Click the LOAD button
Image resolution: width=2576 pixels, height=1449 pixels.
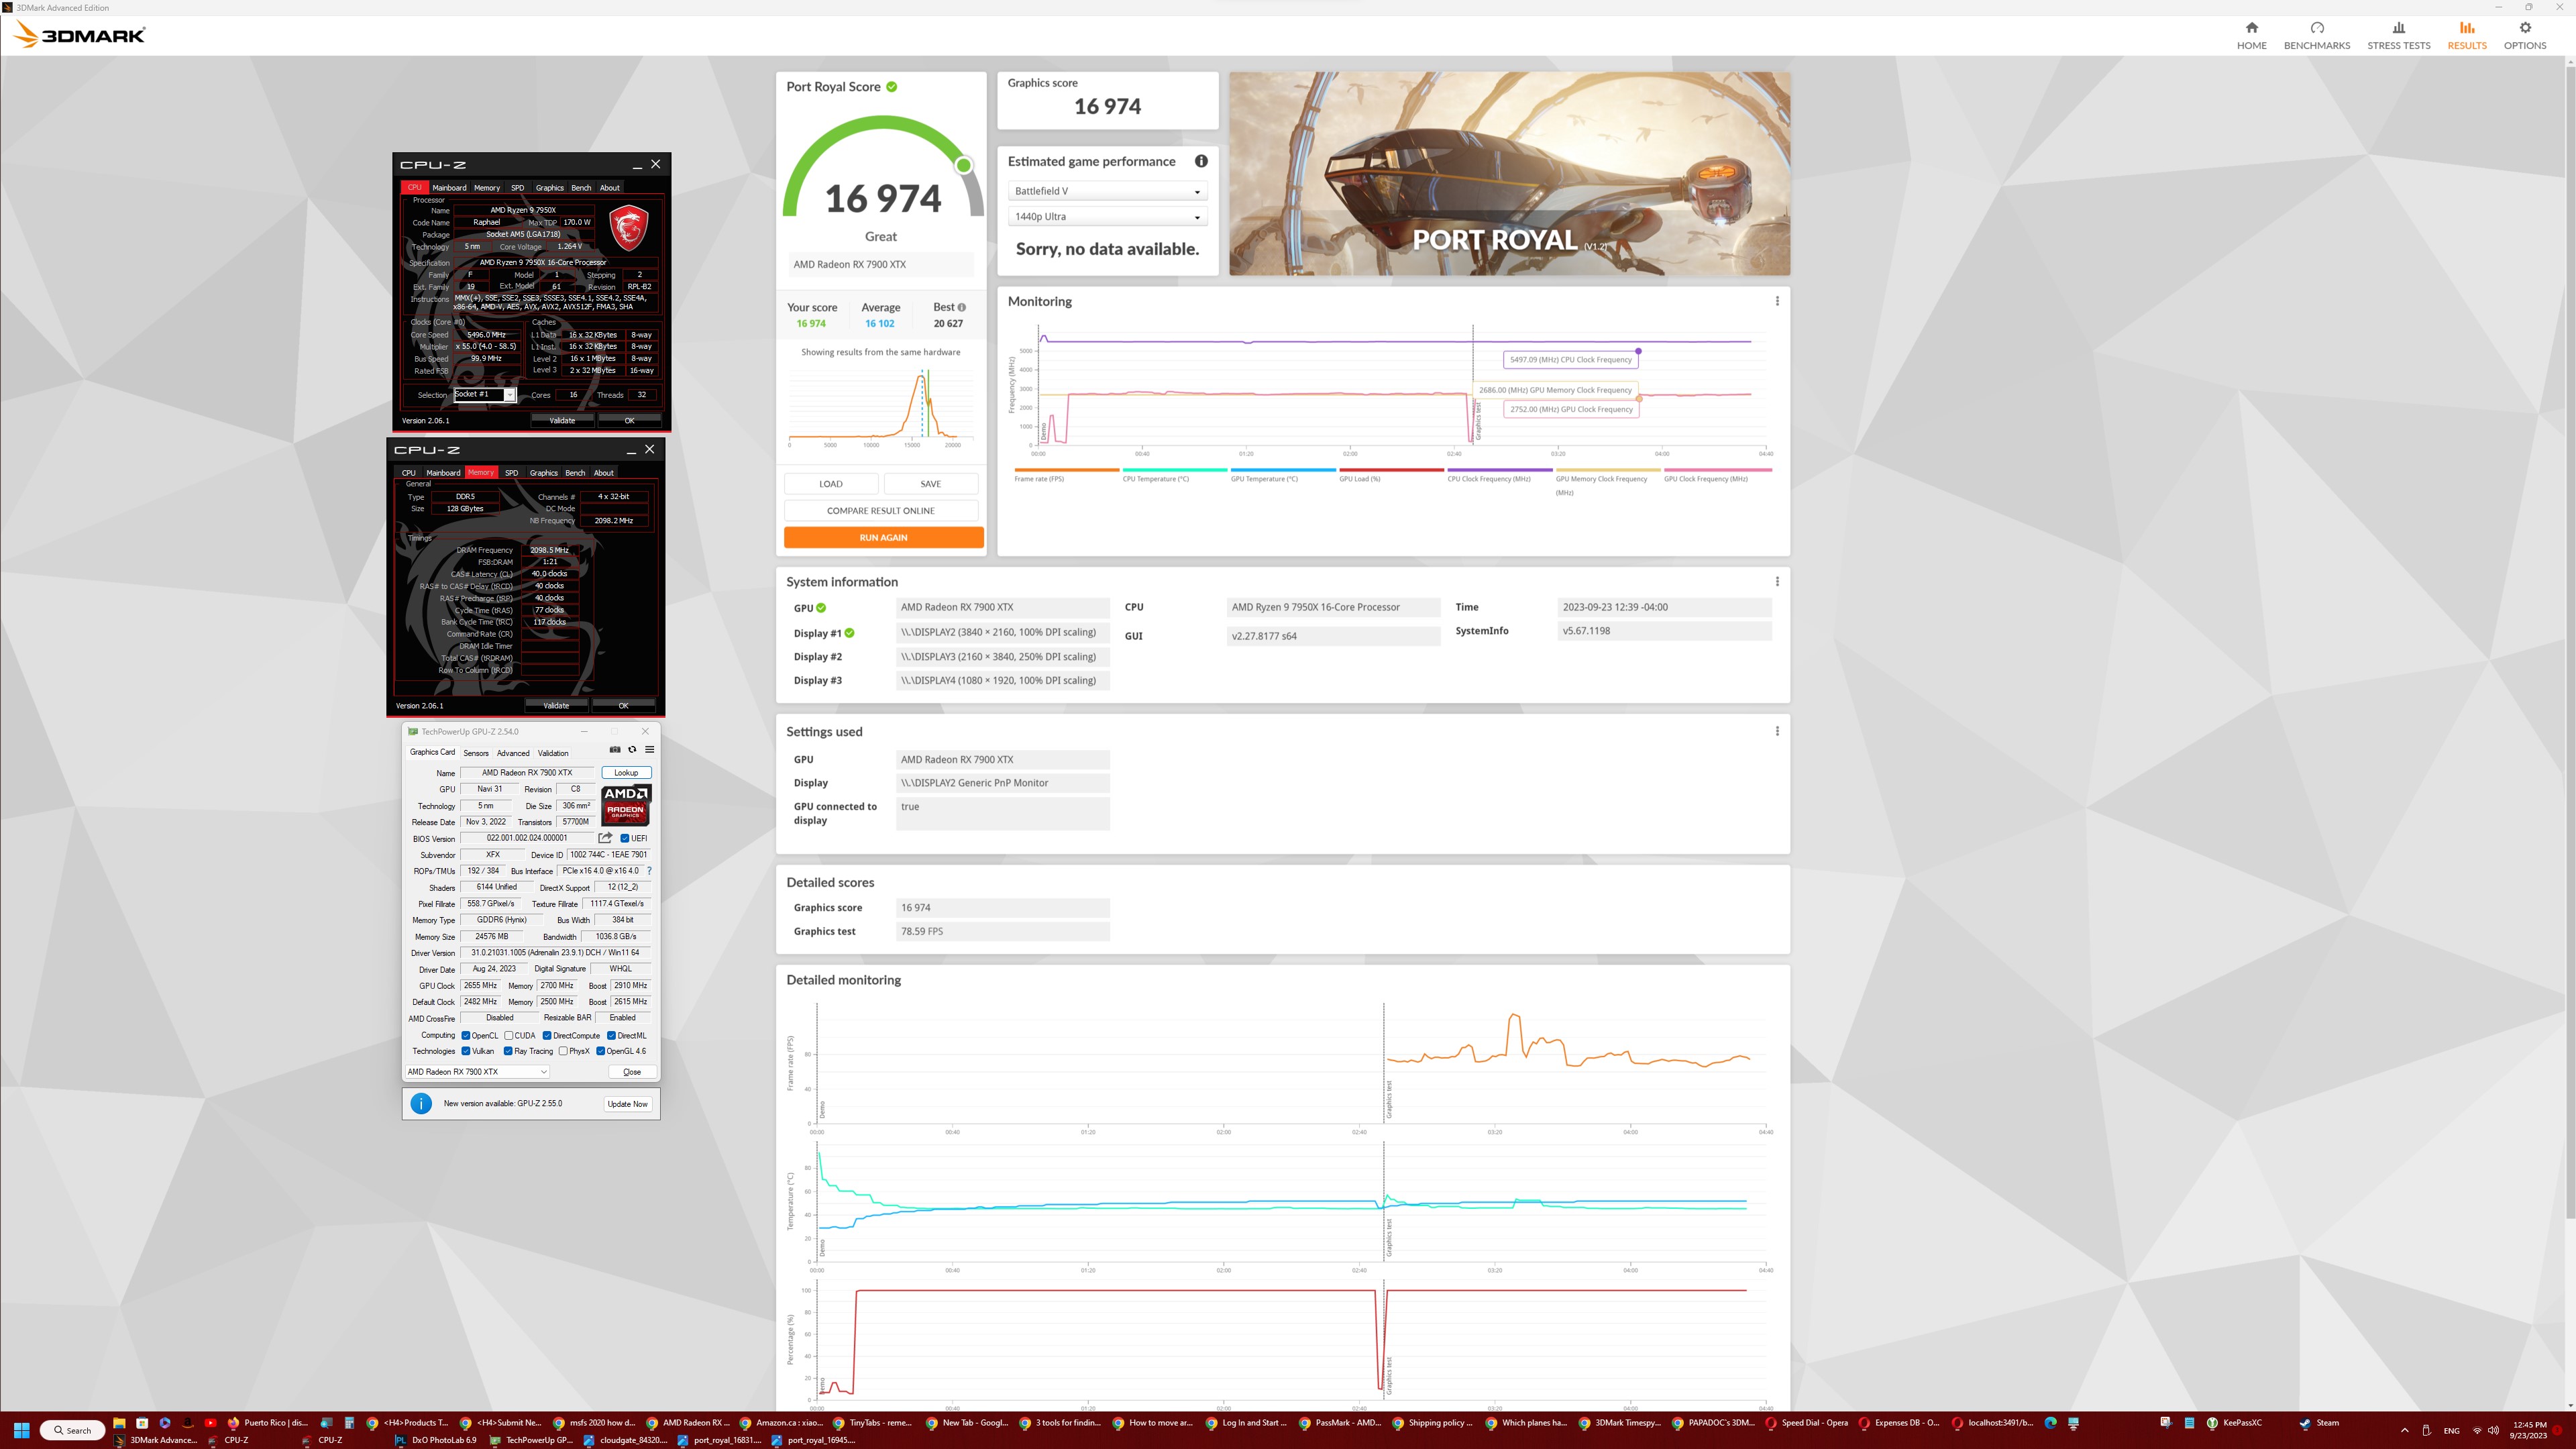coord(831,484)
